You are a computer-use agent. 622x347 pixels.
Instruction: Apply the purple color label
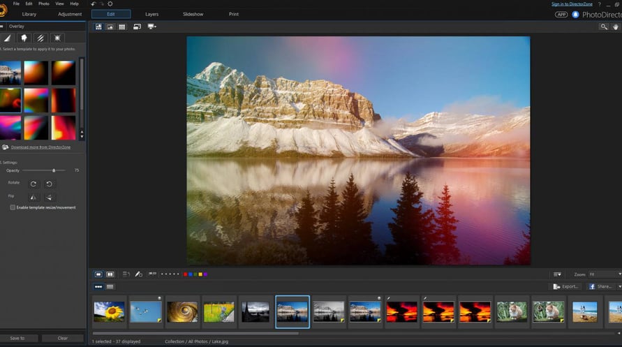pyautogui.click(x=205, y=274)
